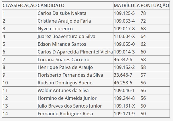Image resolution: width=173 pixels, height=121 pixels.
Task: Select the name Nyvea Lourenço
Action: (x=55, y=29)
